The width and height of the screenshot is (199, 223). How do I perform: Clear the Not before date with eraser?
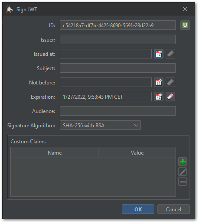point(170,82)
